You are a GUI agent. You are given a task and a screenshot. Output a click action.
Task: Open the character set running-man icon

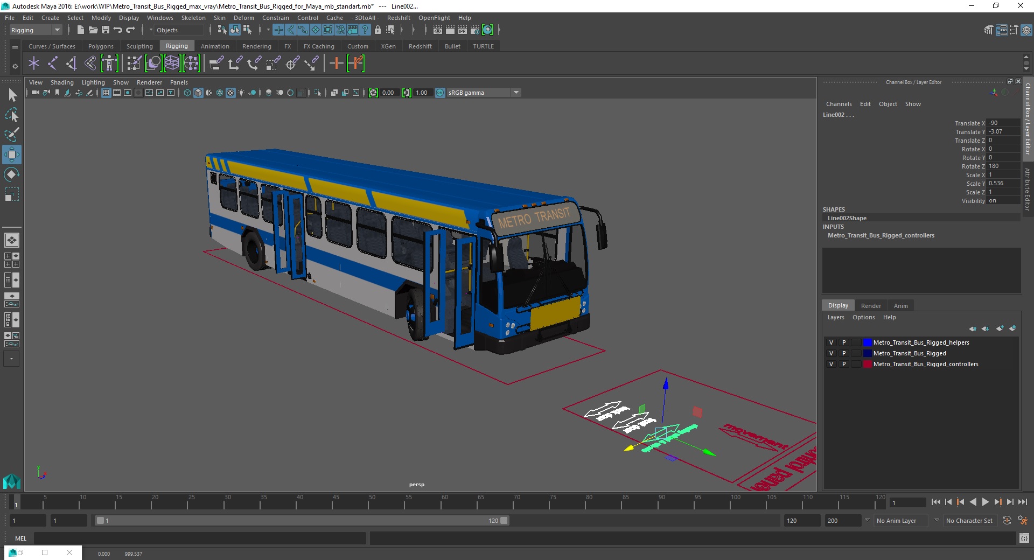(x=1023, y=521)
